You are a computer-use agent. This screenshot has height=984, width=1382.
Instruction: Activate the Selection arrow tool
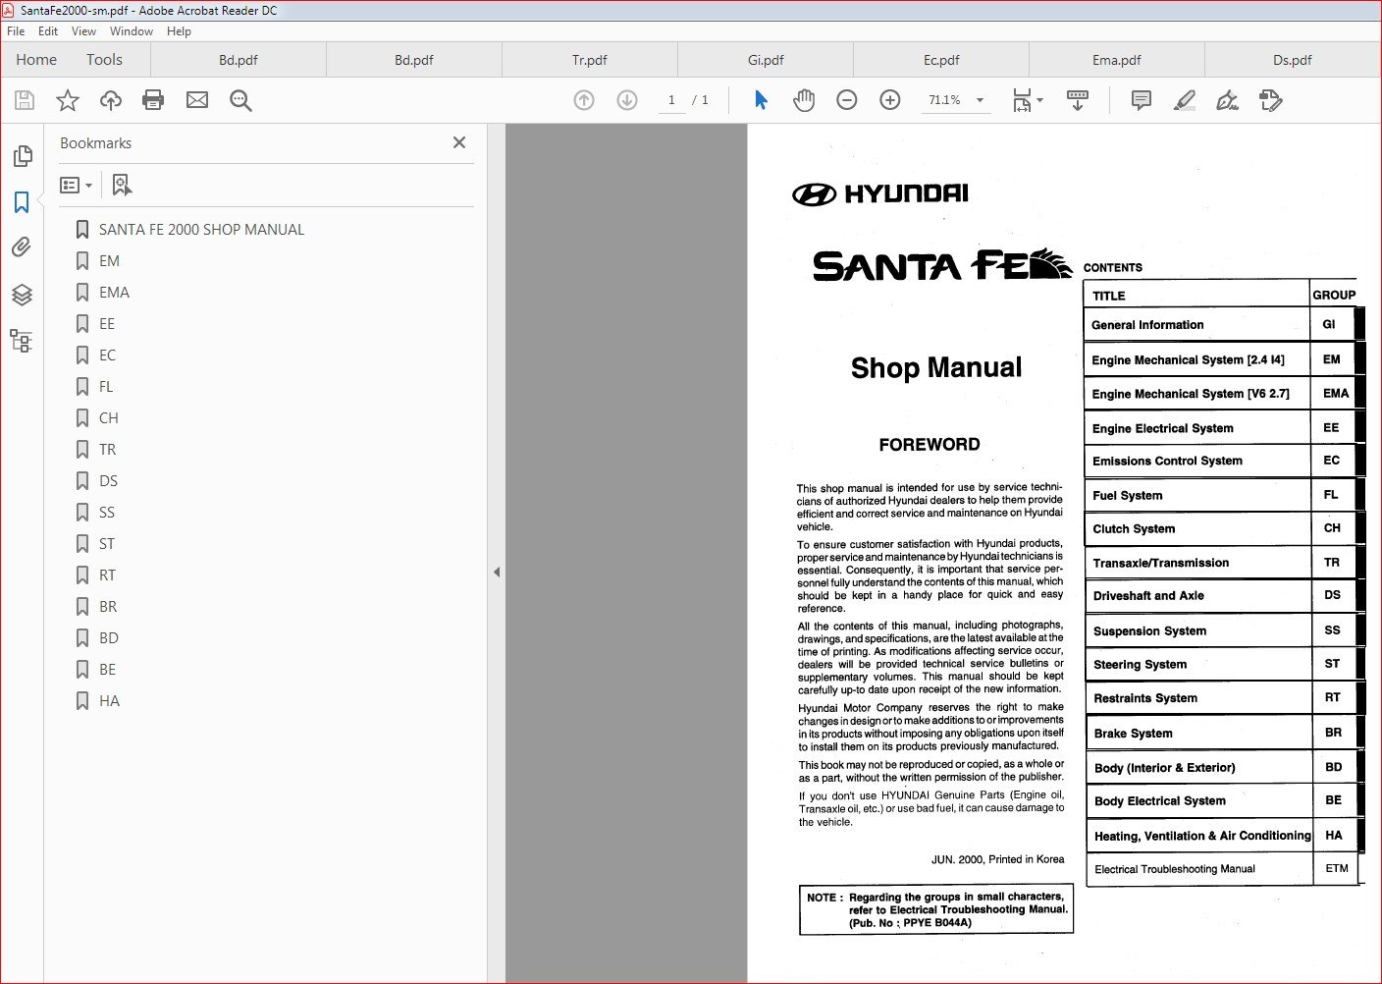pos(761,100)
